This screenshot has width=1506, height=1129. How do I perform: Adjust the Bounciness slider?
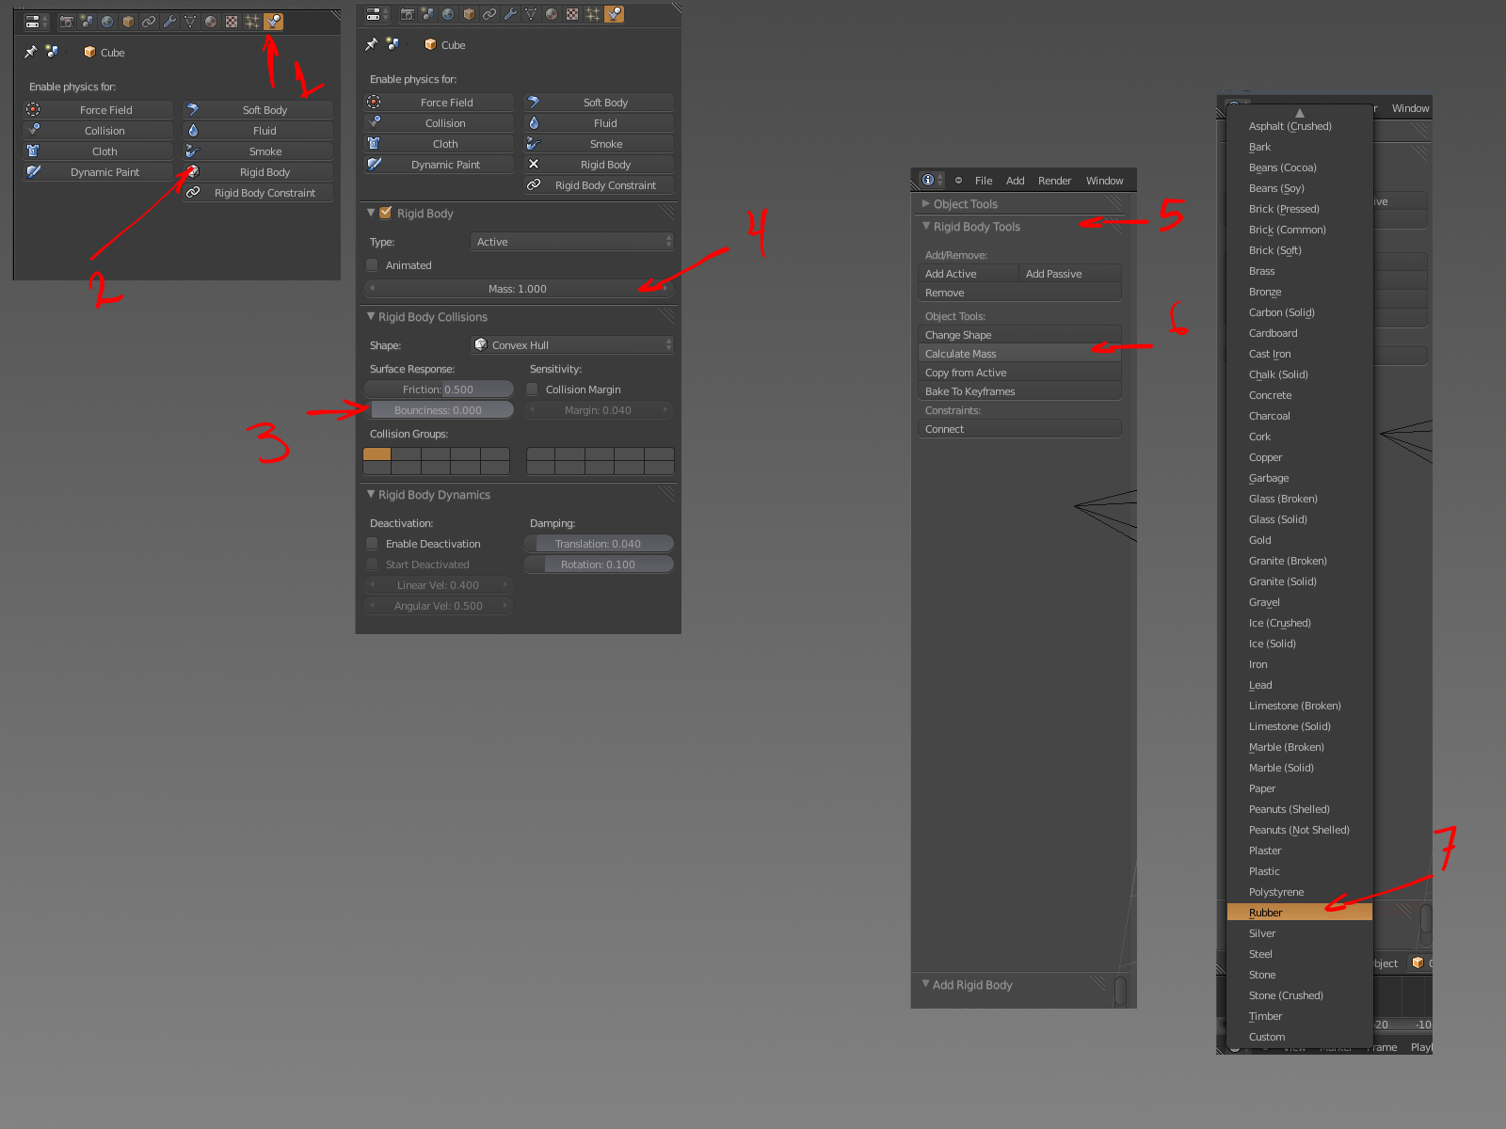pyautogui.click(x=439, y=410)
